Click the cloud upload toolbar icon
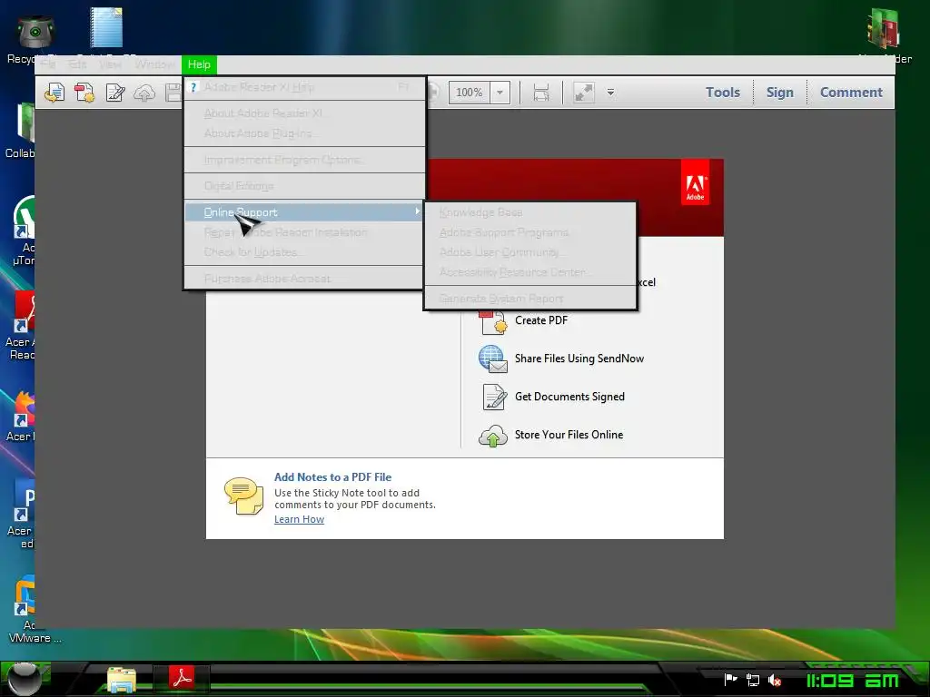Viewport: 930px width, 697px height. 144,93
